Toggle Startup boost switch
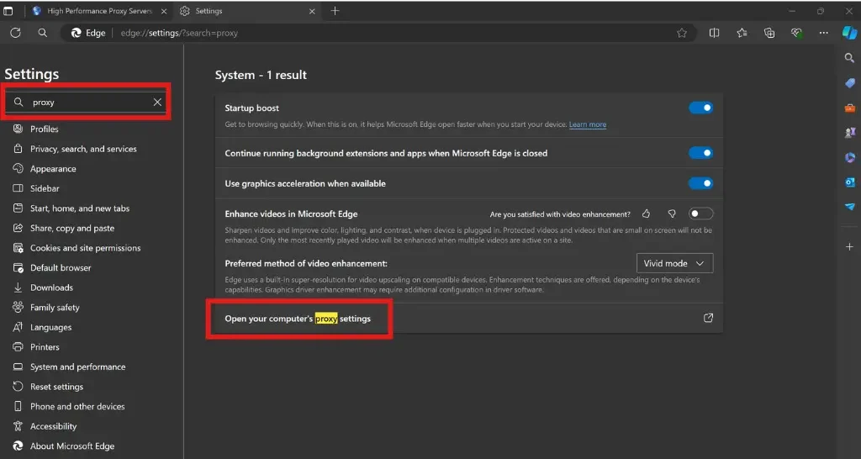 (x=700, y=108)
